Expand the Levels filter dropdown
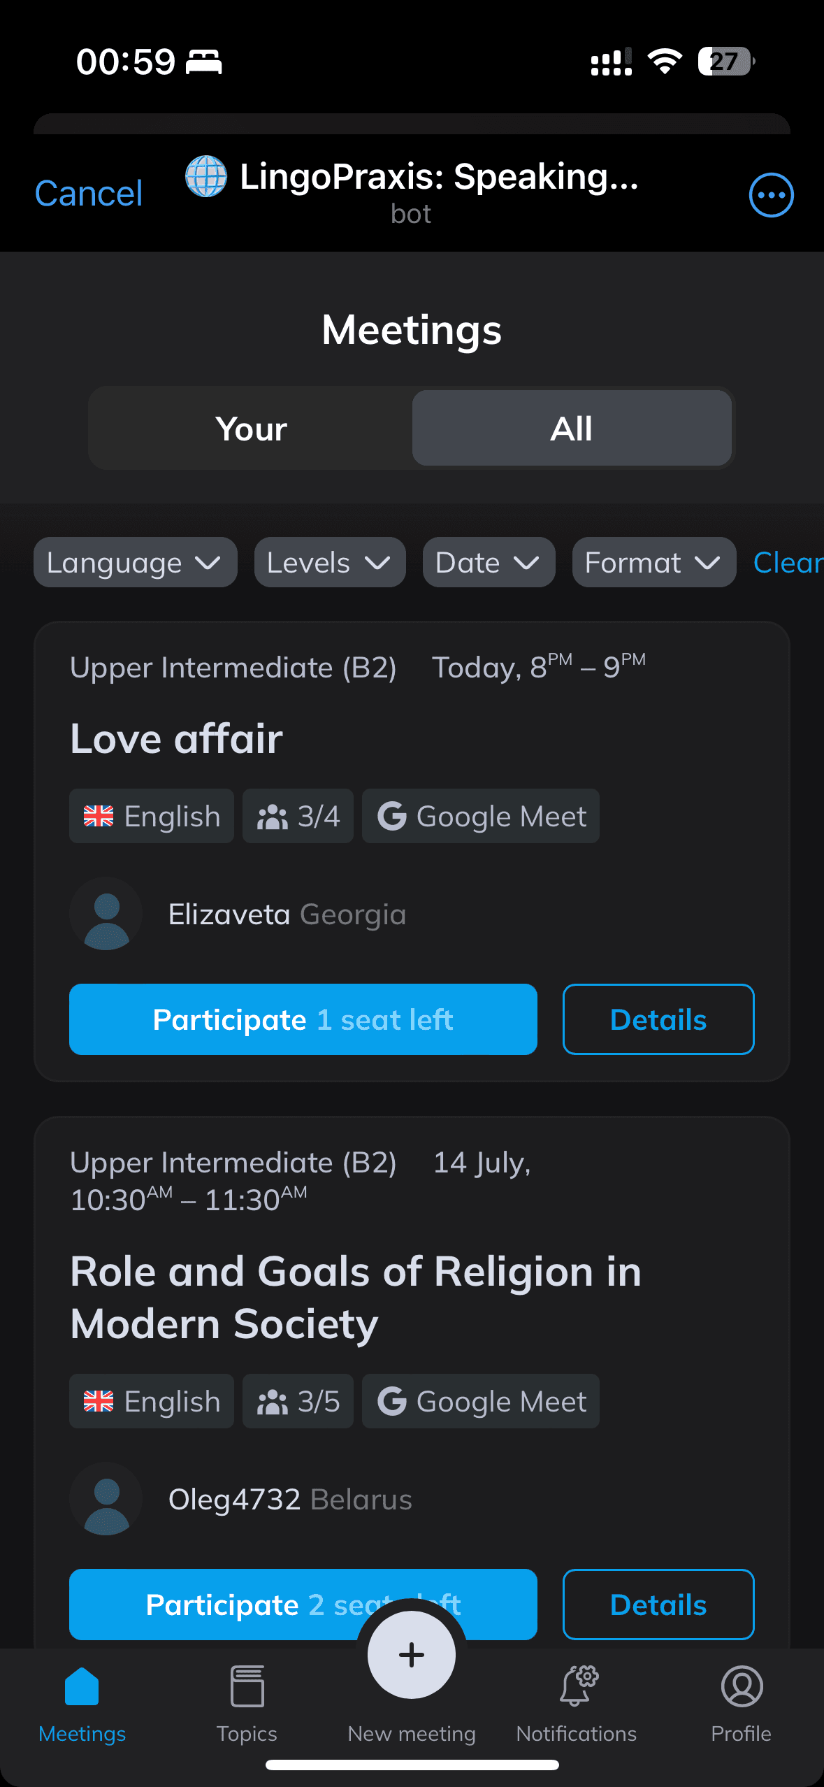 tap(330, 562)
